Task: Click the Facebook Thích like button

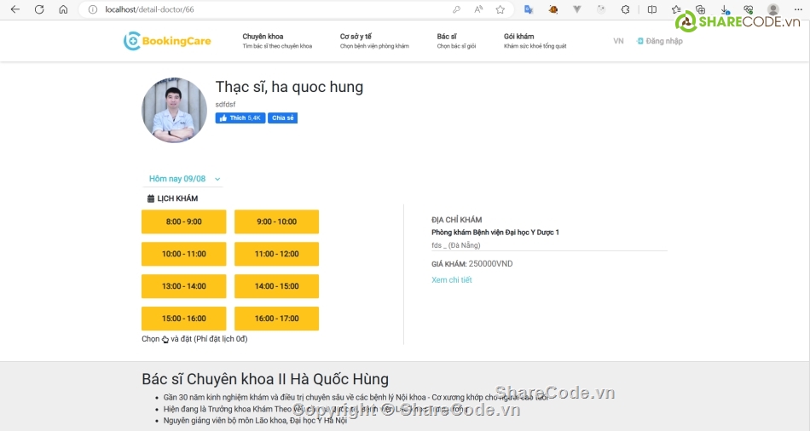Action: [240, 118]
